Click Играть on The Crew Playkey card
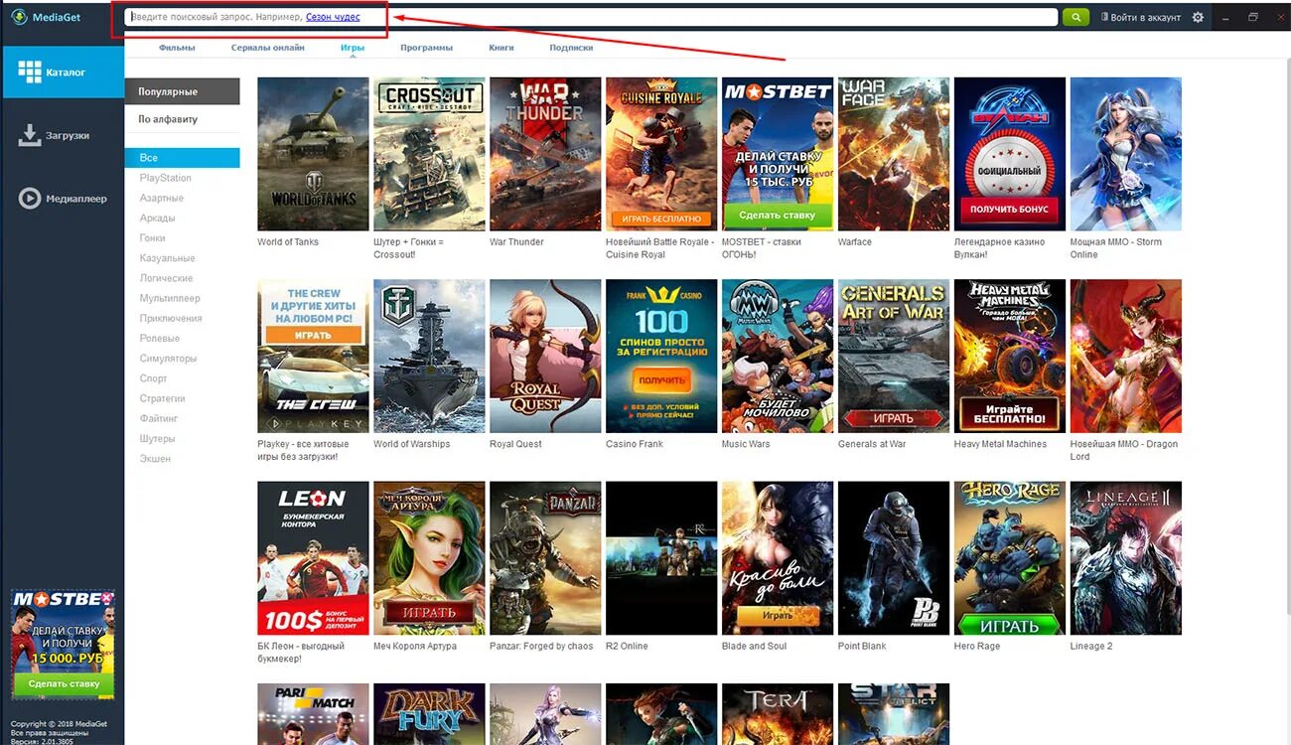This screenshot has height=745, width=1291. click(x=313, y=336)
